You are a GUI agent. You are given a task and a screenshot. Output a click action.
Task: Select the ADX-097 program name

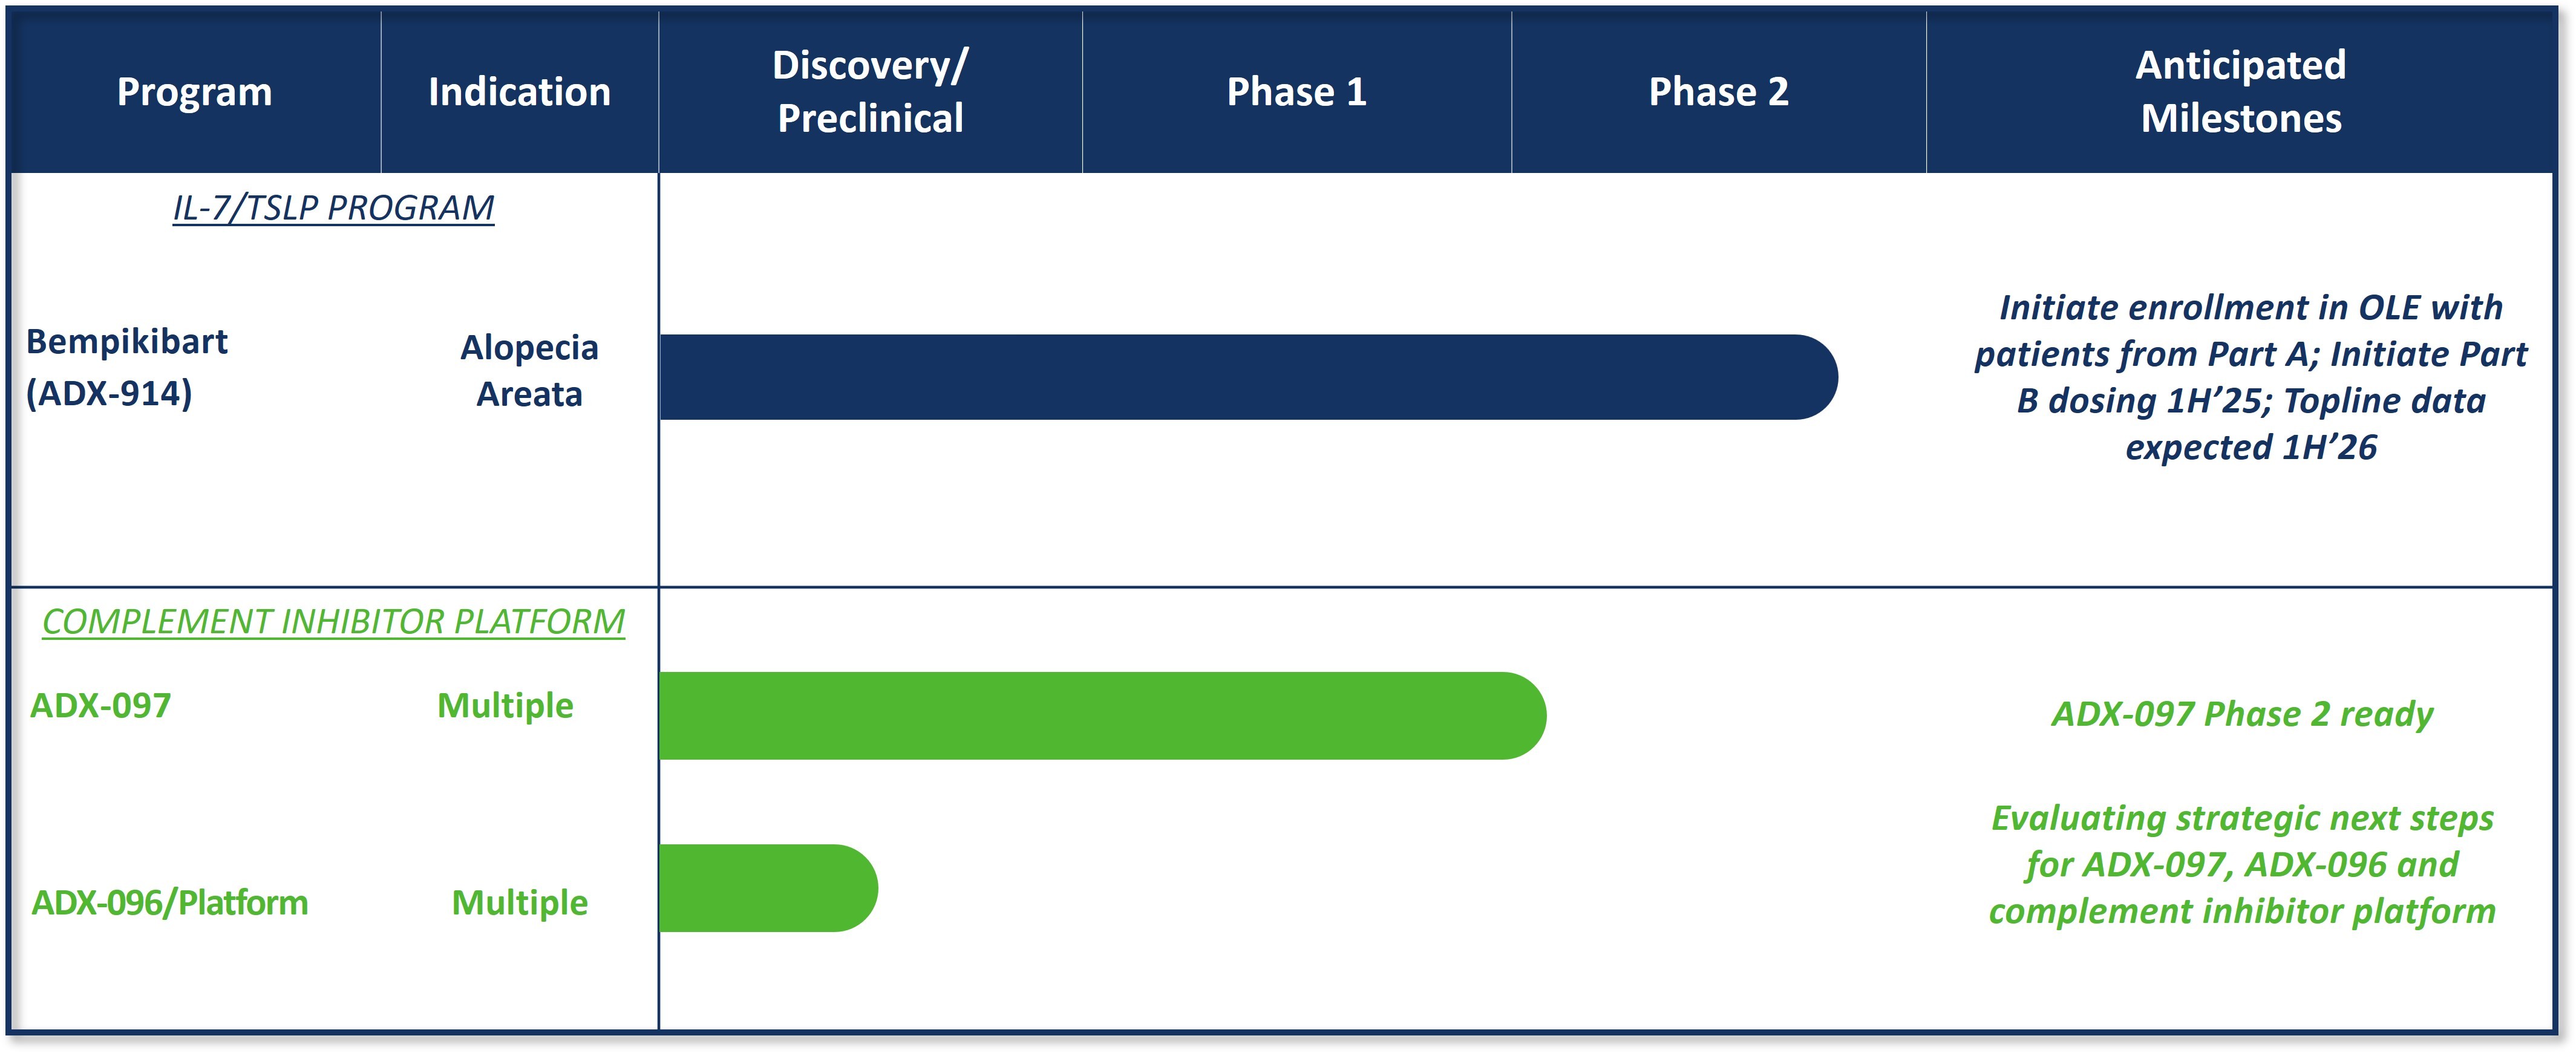tap(101, 706)
